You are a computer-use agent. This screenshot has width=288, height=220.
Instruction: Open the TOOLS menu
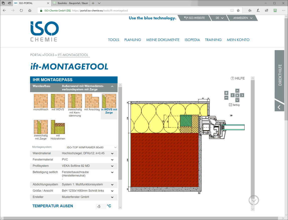(x=113, y=40)
